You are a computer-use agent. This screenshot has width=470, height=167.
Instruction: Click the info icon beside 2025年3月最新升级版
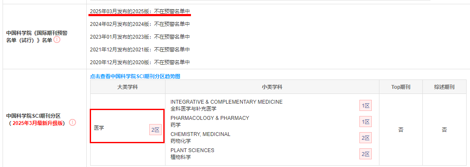pos(73,123)
